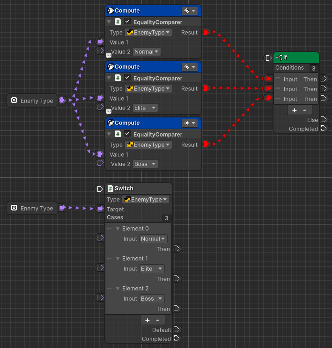Click Target input port on Switch node
Screen dimensions: 332x348
click(x=100, y=209)
